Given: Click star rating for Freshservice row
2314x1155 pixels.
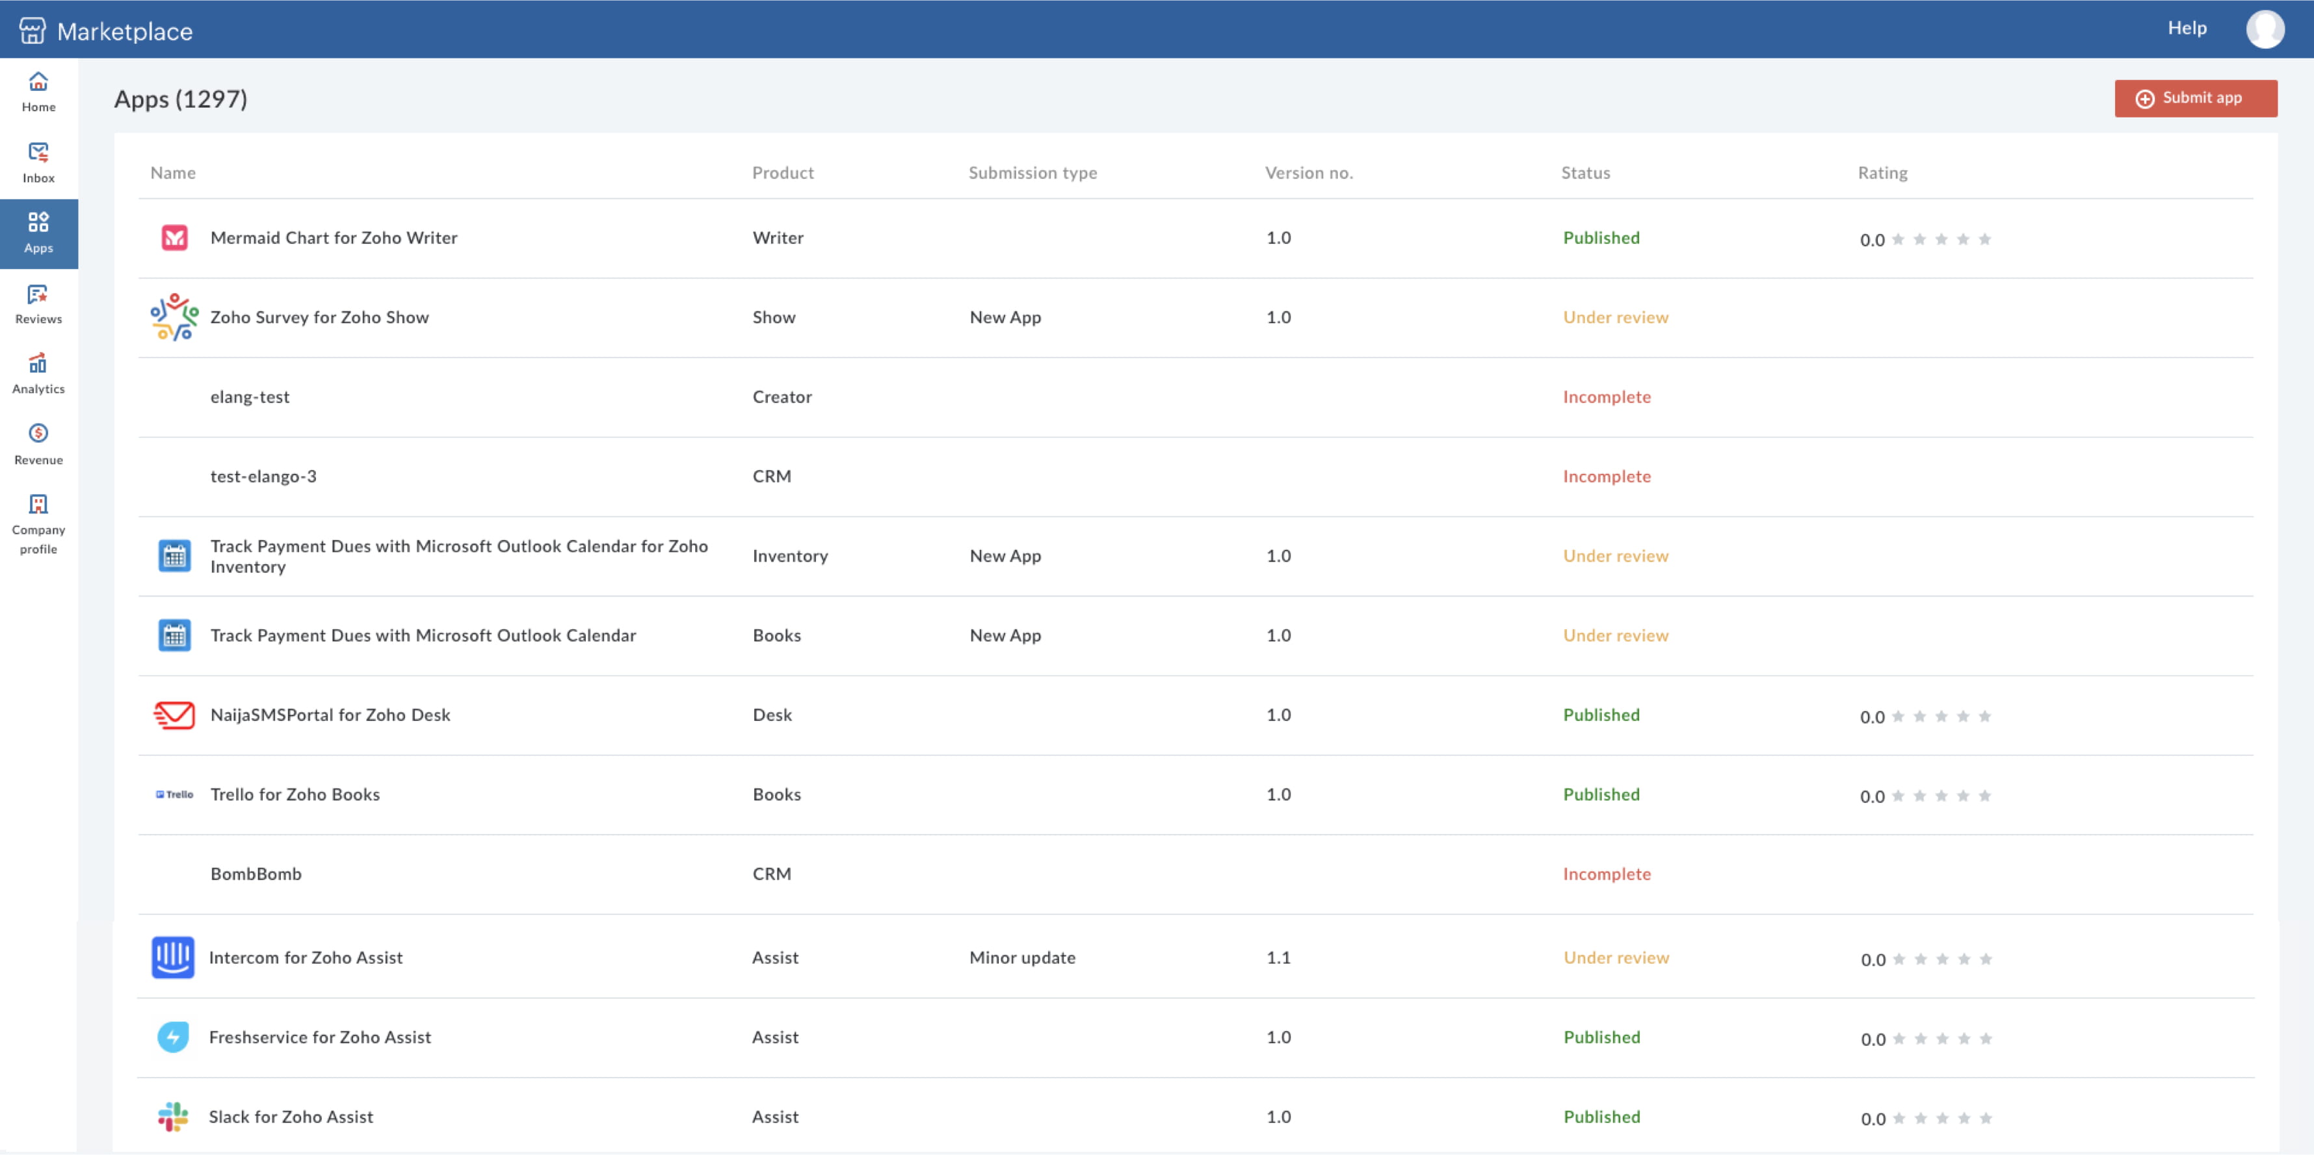Looking at the screenshot, I should tap(1942, 1039).
